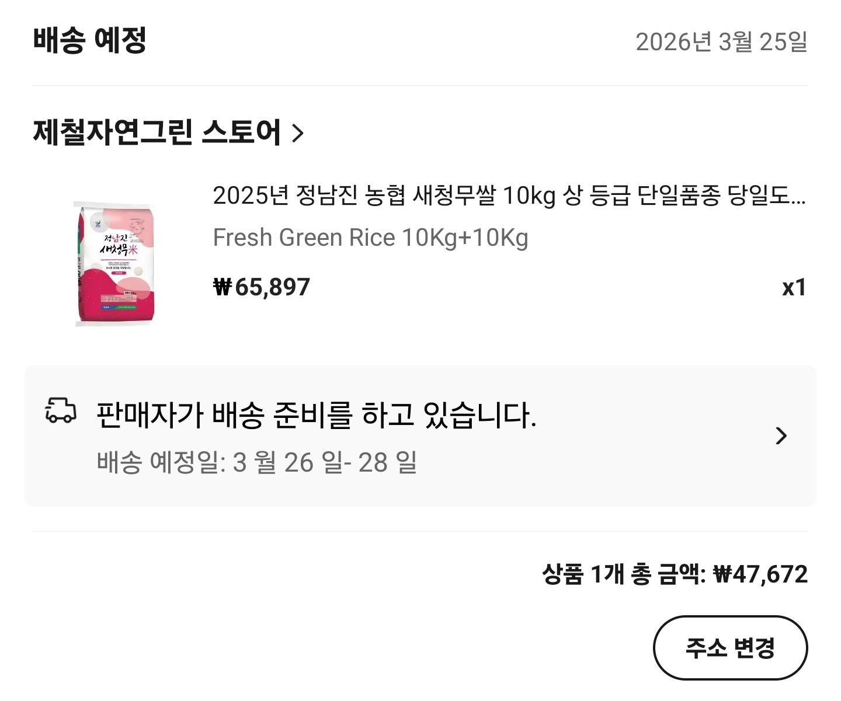This screenshot has width=841, height=701.
Task: Click the 2026년 3월 25일 order date
Action: coord(721,42)
